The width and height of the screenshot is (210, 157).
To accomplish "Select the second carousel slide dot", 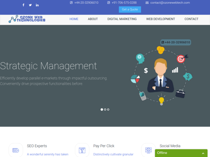I will click(105, 110).
